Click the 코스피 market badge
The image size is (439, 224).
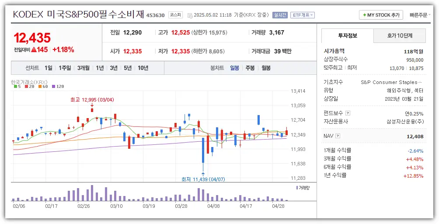(x=176, y=15)
